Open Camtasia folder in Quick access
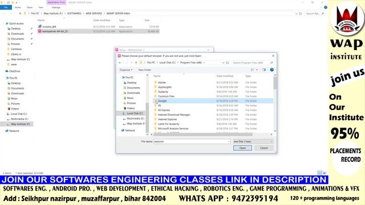 point(16,49)
